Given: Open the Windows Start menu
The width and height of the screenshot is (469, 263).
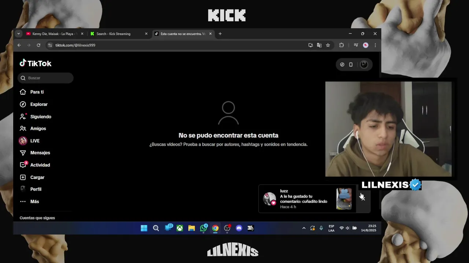Looking at the screenshot, I should click(144, 228).
